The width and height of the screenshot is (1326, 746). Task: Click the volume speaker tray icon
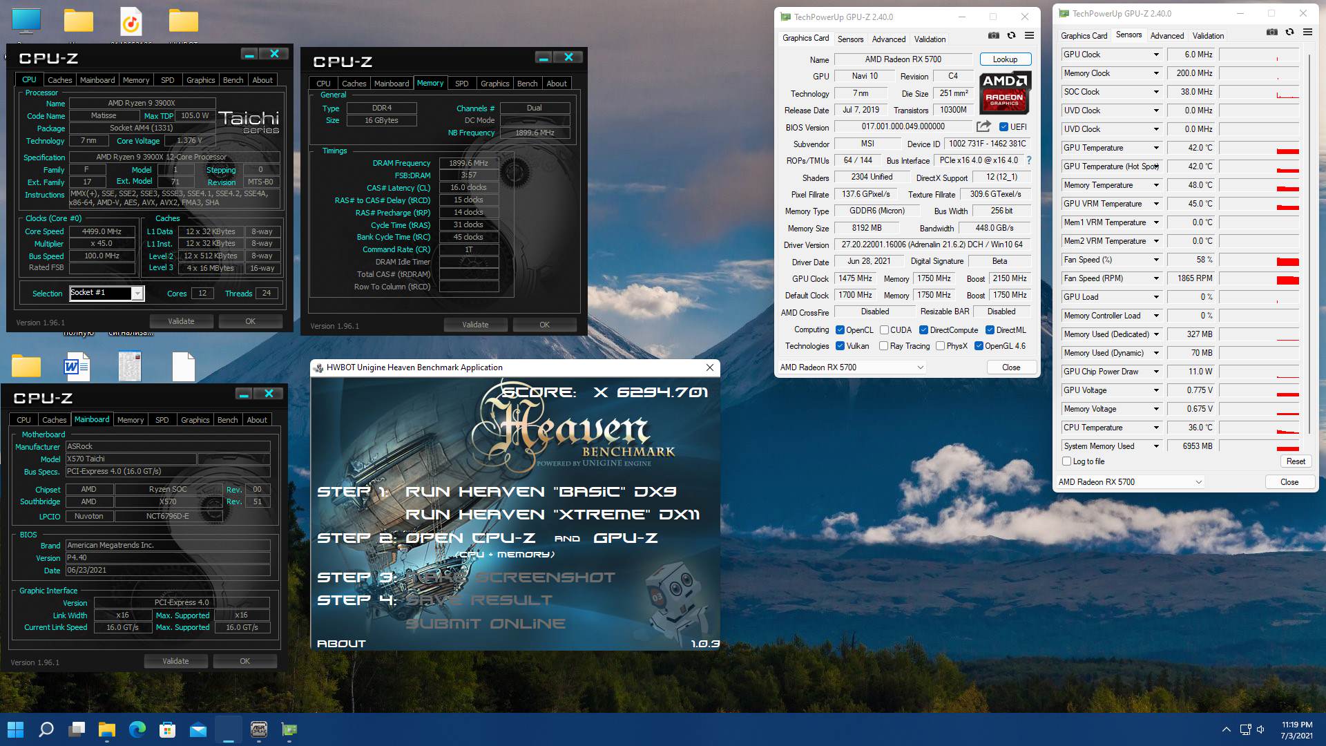(x=1261, y=729)
